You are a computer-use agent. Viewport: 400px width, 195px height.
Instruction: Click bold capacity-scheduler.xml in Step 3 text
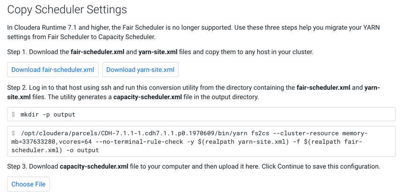[x=94, y=166]
